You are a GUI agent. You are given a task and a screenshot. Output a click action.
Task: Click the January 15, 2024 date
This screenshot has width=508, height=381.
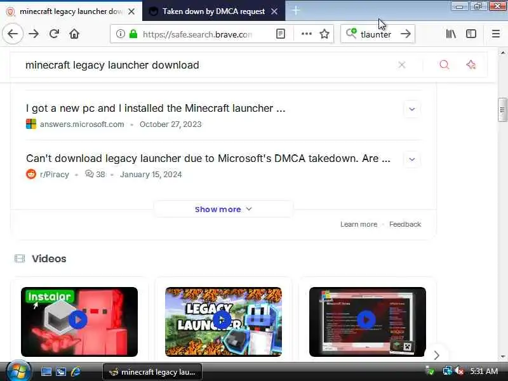click(151, 175)
